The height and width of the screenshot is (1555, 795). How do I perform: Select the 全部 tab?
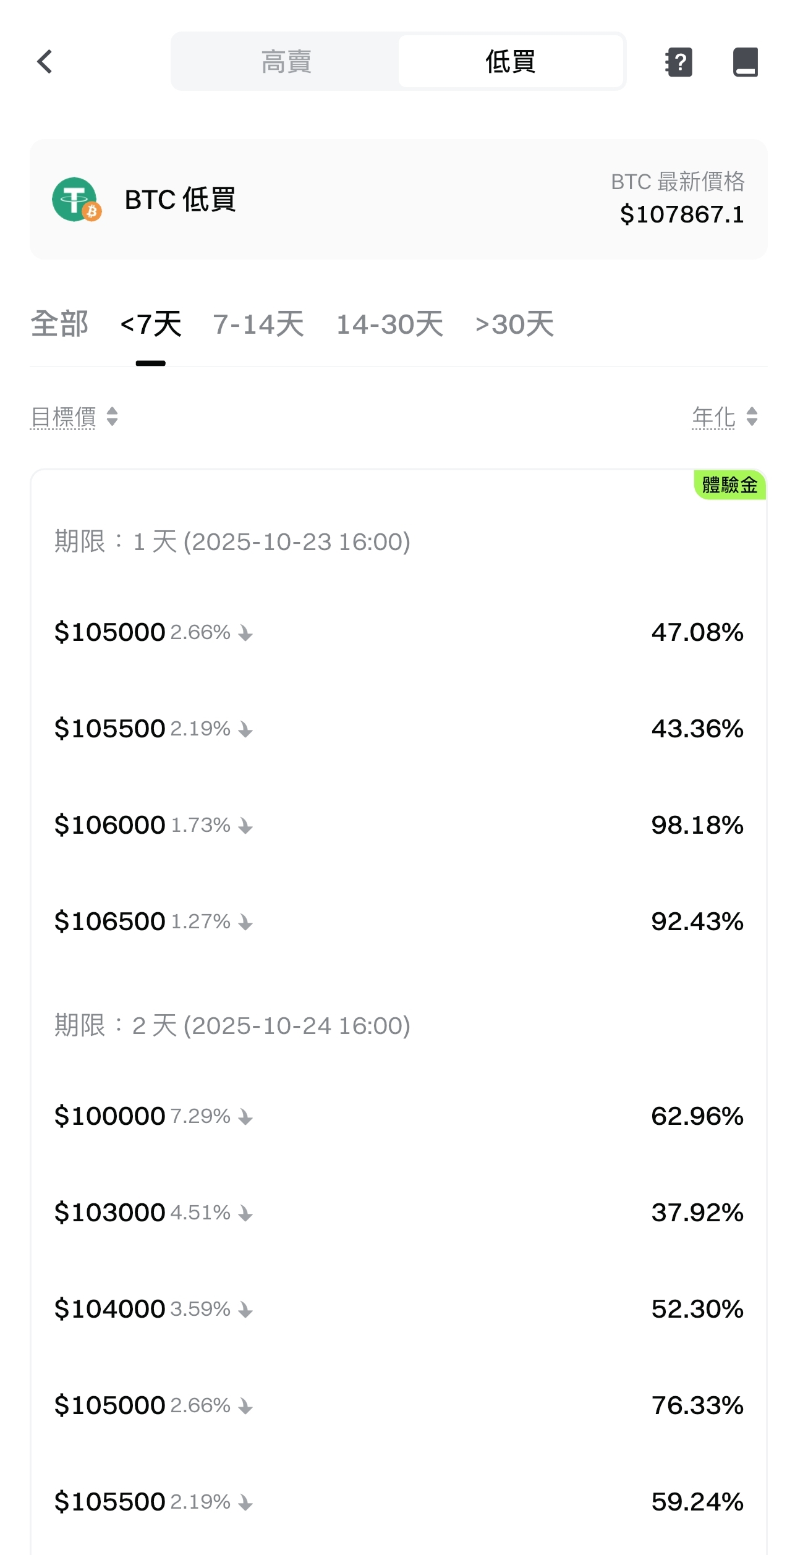(59, 324)
